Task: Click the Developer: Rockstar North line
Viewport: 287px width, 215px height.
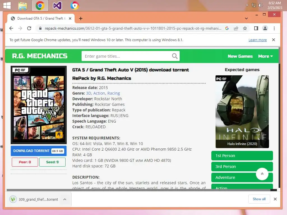Action: click(97, 99)
